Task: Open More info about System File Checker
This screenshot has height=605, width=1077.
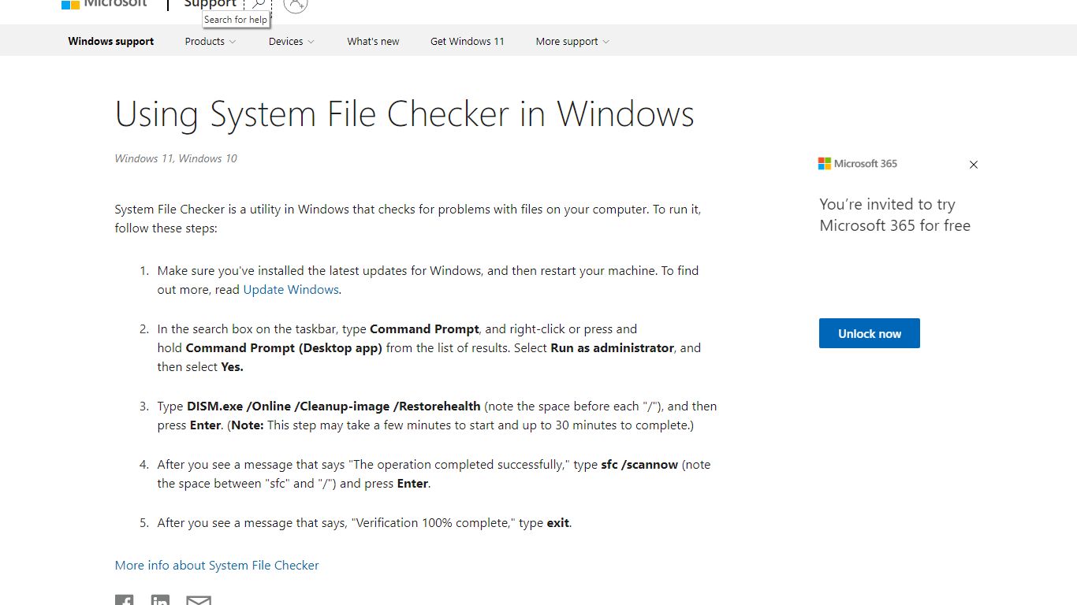Action: tap(217, 565)
